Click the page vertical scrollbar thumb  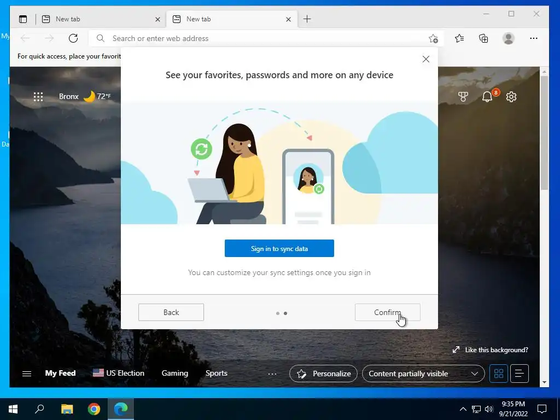click(544, 132)
